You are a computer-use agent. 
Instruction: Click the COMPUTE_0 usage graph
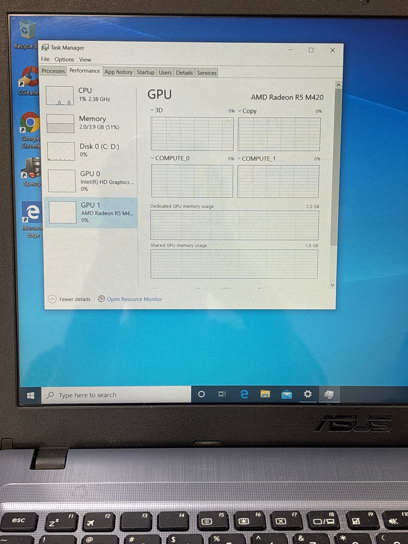pyautogui.click(x=192, y=181)
